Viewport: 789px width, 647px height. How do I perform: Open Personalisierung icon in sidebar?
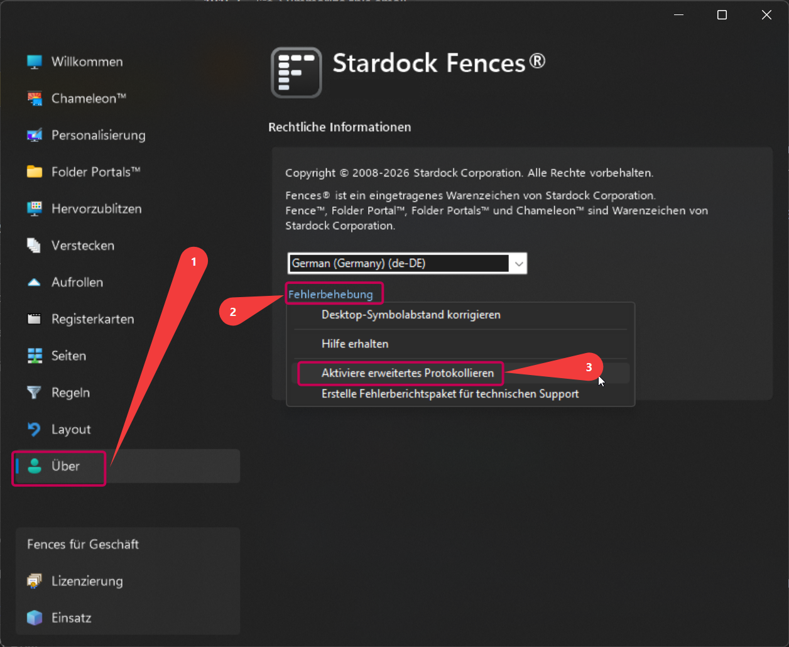pos(35,135)
